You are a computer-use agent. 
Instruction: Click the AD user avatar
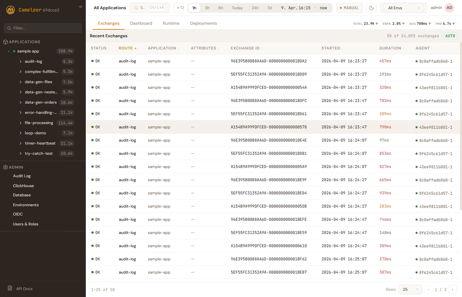tap(449, 8)
